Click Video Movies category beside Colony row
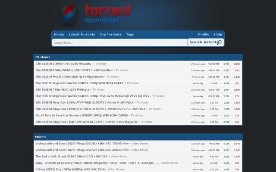Viewport: 276px width, 172px height. pos(116,169)
